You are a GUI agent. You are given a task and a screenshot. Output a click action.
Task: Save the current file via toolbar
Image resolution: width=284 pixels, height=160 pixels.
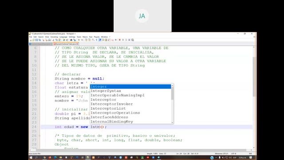[36, 40]
